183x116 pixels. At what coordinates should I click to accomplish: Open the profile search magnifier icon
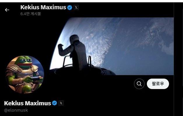tap(139, 84)
